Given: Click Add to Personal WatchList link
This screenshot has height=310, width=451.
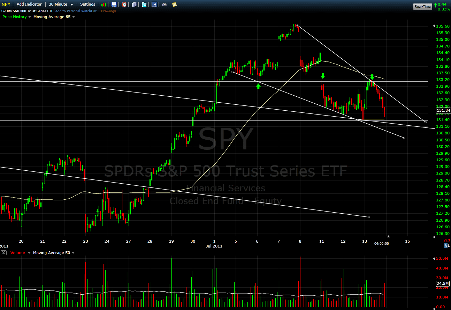Looking at the screenshot, I should pyautogui.click(x=76, y=11).
